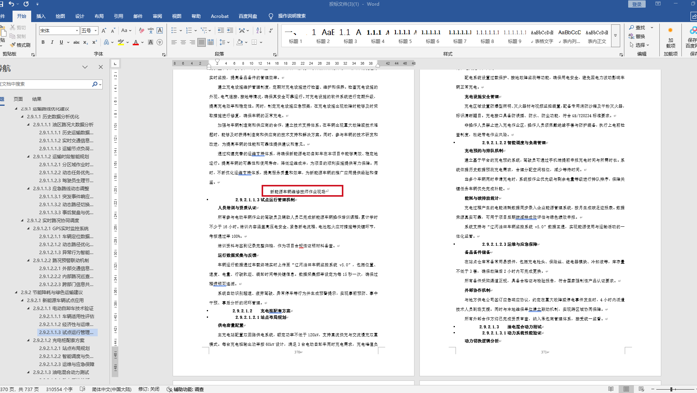Viewport: 697px width, 393px height.
Task: Apply multilevel list
Action: click(204, 30)
